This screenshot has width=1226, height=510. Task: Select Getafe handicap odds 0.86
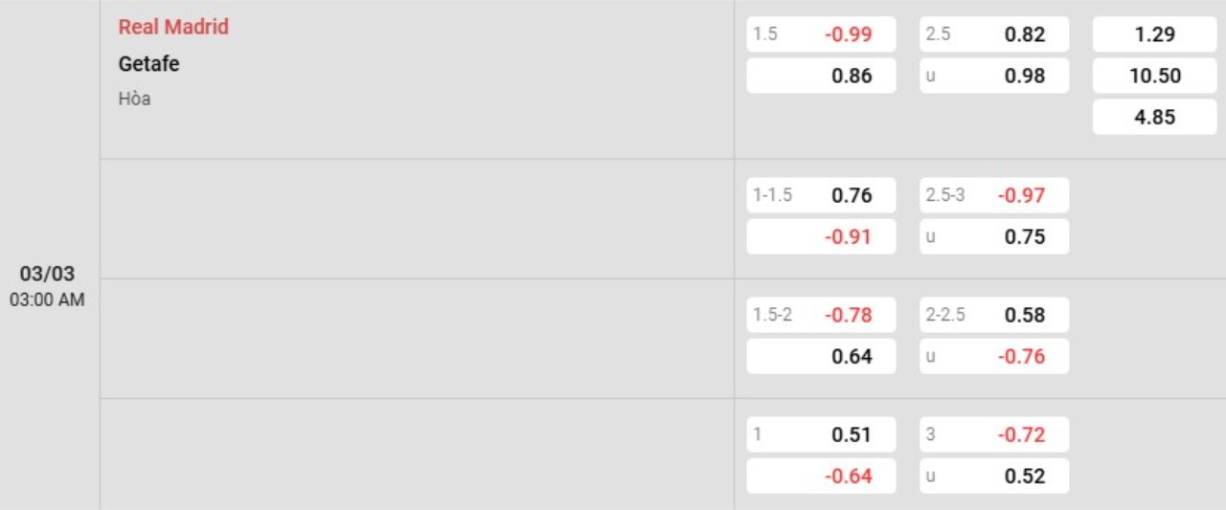pos(821,76)
